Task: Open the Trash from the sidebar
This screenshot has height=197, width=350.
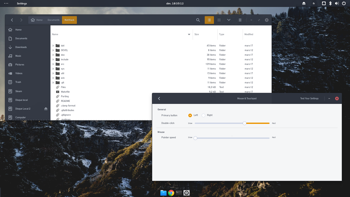Action: tap(18, 82)
